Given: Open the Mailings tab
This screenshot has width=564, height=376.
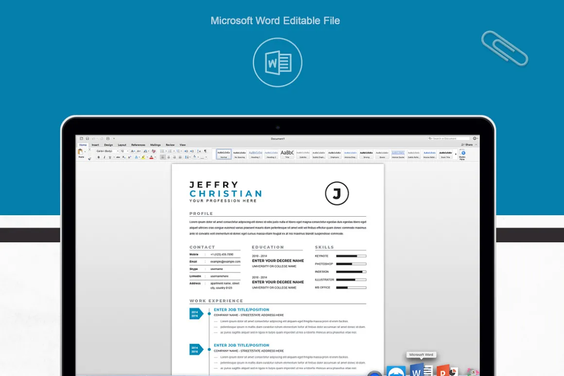Looking at the screenshot, I should coord(156,145).
